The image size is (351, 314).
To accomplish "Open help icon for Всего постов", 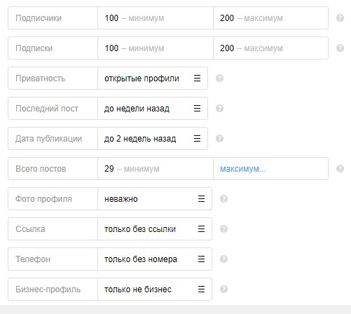I will tap(340, 169).
